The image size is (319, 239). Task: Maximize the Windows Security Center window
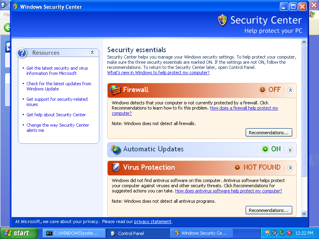point(293,7)
